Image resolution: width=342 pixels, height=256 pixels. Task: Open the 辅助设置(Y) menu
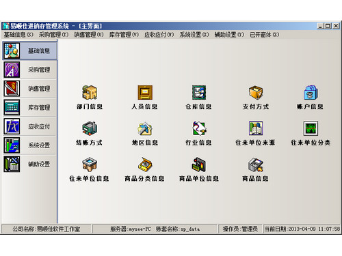click(x=229, y=35)
